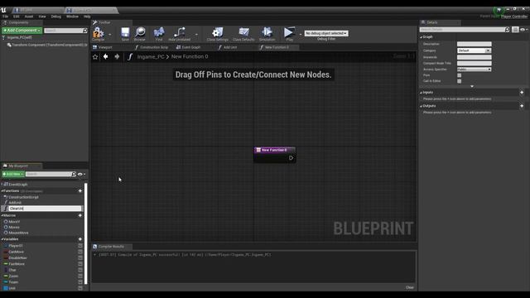
Task: Open the Access Specifier dropdown
Action: [x=475, y=70]
